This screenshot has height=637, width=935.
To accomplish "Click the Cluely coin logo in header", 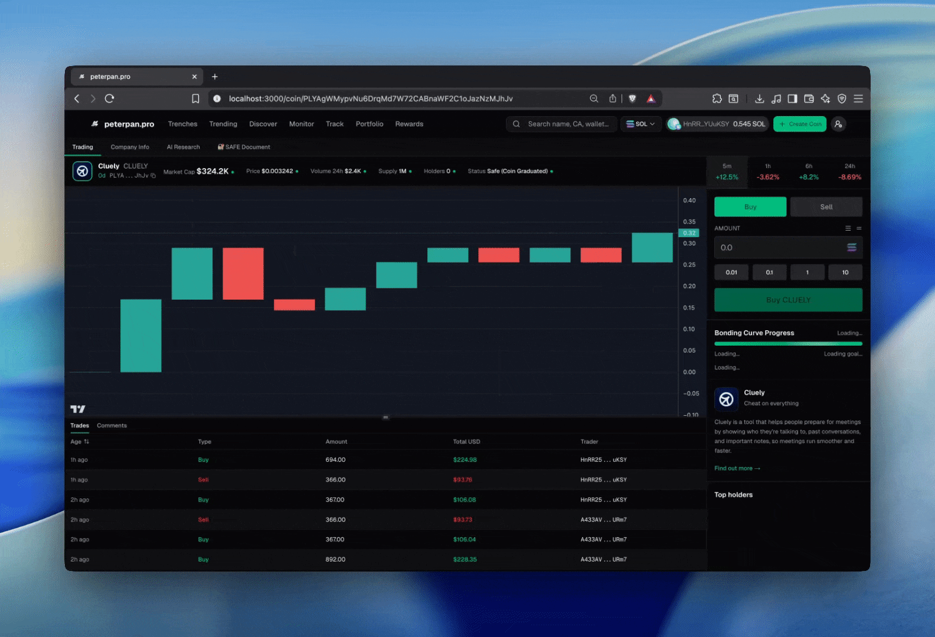I will (83, 171).
